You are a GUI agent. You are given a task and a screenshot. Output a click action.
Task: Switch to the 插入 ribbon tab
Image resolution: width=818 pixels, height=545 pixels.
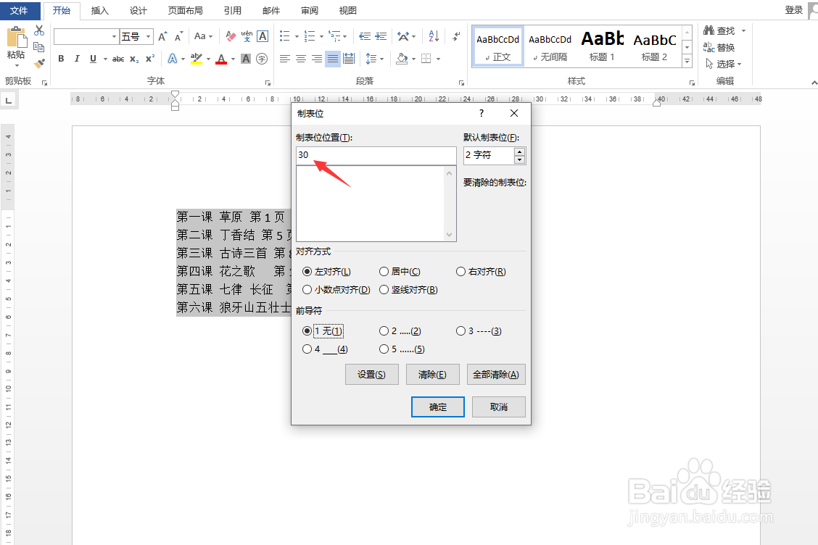click(x=99, y=11)
